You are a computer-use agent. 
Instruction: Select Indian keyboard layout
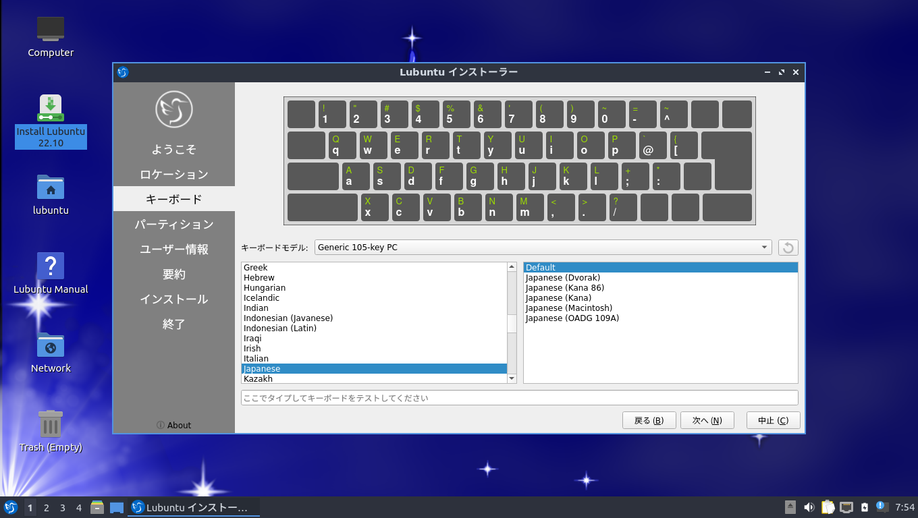coord(374,308)
